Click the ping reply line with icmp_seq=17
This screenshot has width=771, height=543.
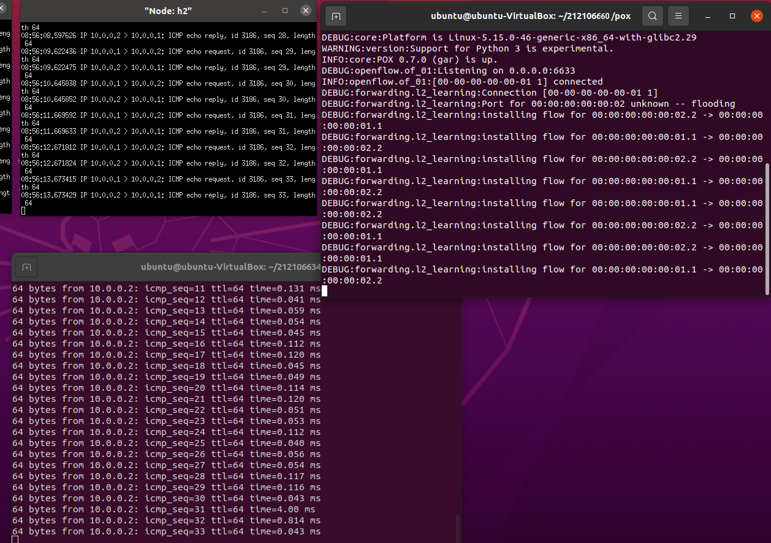[x=166, y=355]
